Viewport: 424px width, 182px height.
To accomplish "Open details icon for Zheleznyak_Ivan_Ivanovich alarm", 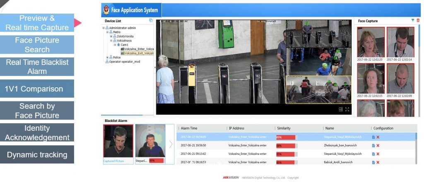I will tap(373, 146).
